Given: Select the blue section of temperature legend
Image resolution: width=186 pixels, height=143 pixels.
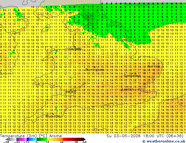Looking at the screenshot, I should pos(32,139).
